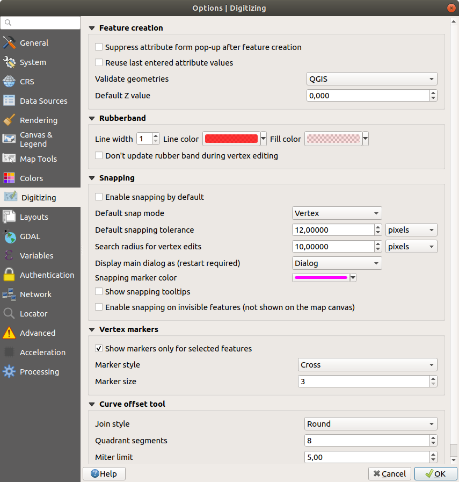The image size is (459, 482).
Task: Toggle Reuse last entered attribute values
Action: 99,63
